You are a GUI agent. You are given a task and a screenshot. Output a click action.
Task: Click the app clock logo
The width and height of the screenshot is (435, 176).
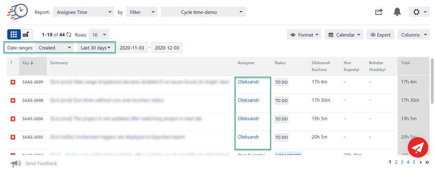17,12
